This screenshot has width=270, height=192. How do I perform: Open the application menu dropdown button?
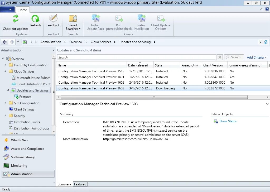pos(8,9)
